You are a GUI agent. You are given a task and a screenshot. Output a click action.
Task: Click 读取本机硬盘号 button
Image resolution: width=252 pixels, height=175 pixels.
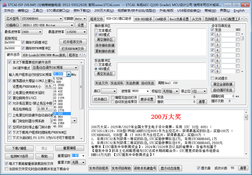tap(145, 168)
